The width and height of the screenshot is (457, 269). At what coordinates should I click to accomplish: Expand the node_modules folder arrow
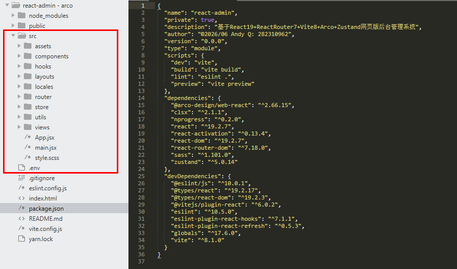click(x=13, y=15)
